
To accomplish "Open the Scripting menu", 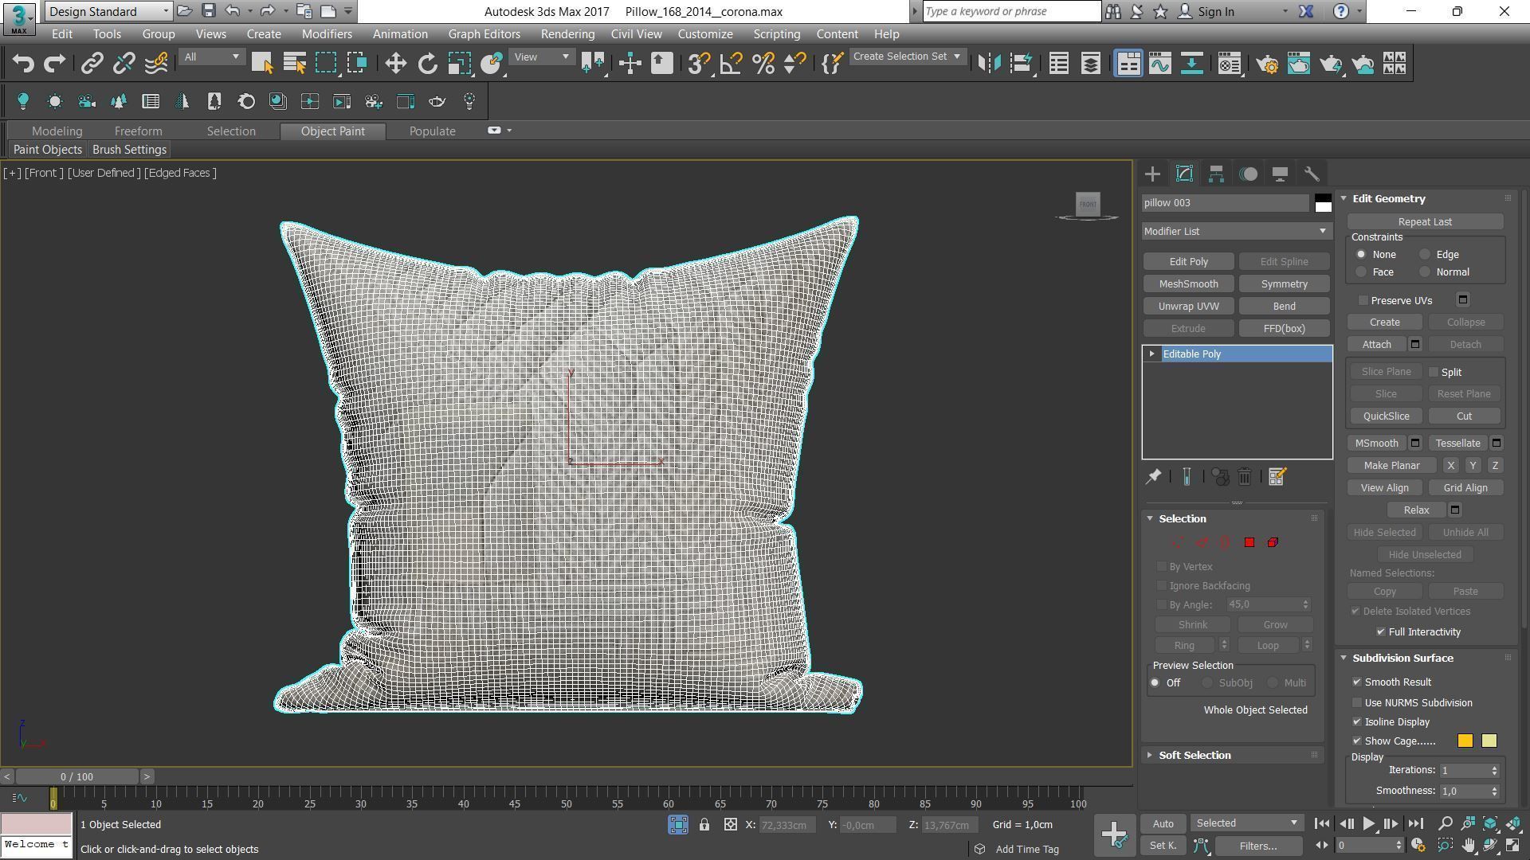I will pos(776,34).
